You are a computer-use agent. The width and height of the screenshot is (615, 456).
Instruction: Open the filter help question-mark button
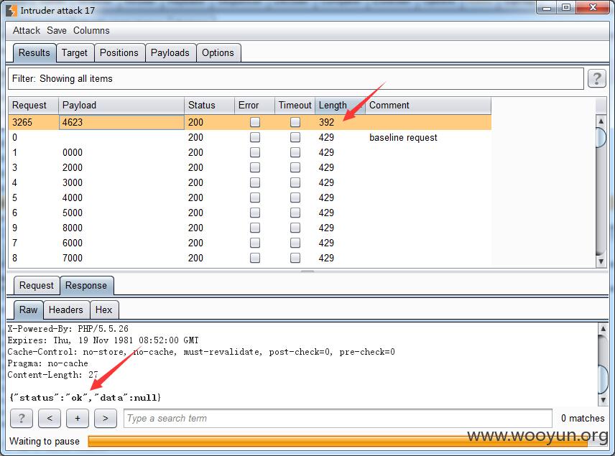click(596, 78)
